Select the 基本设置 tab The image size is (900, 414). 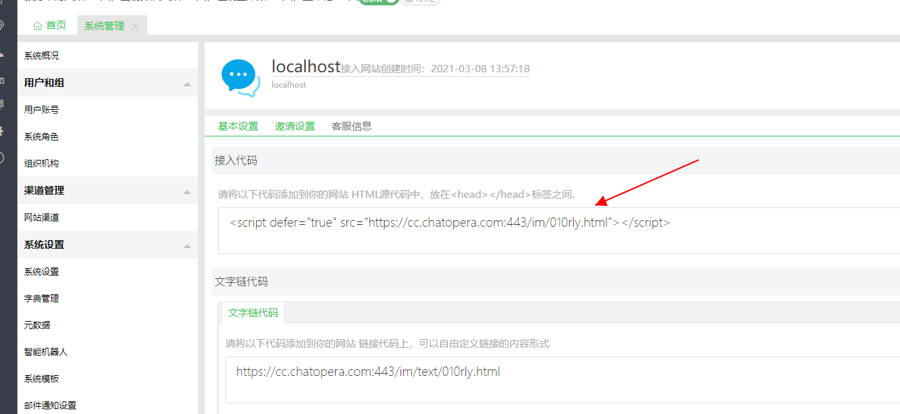click(237, 126)
